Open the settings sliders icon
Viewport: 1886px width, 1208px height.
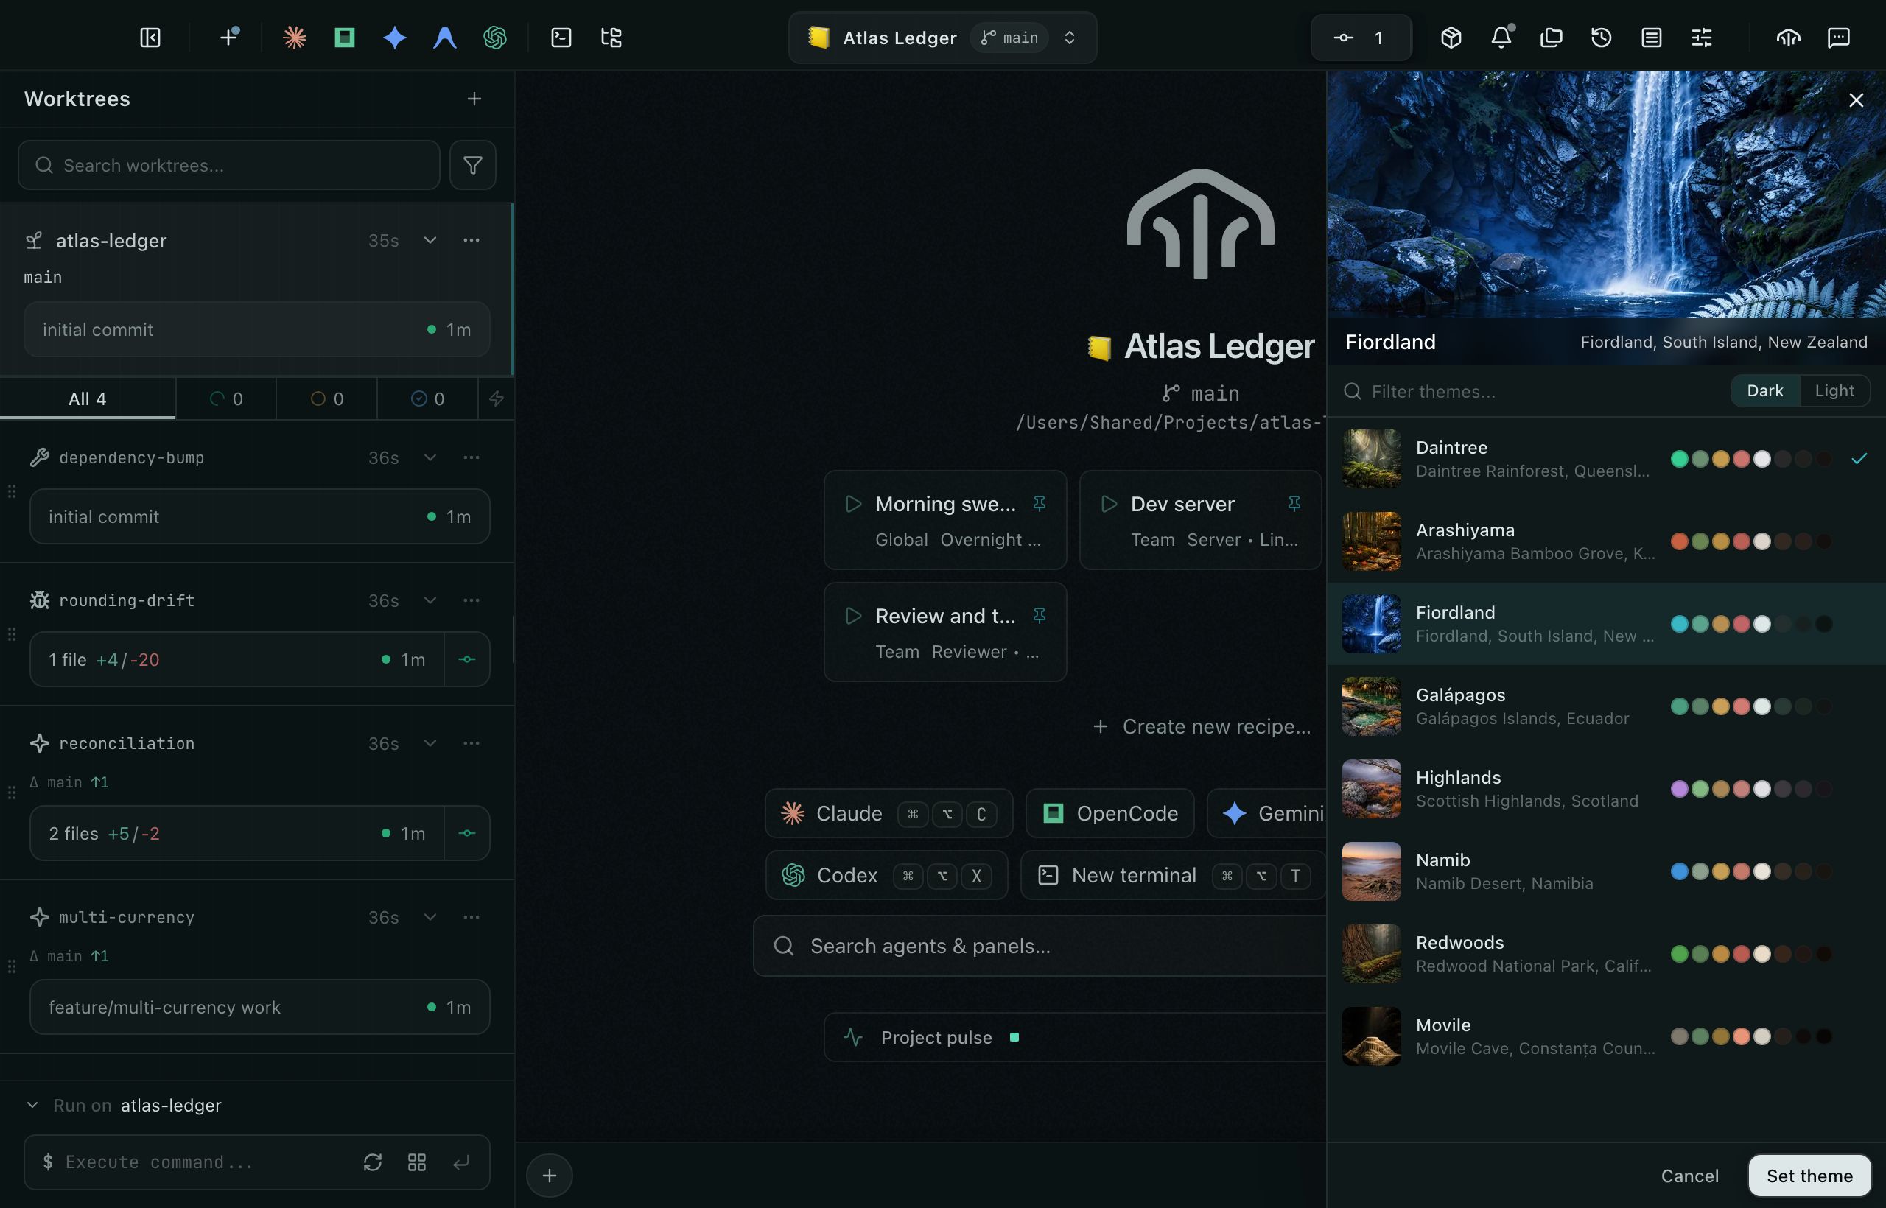tap(1702, 38)
